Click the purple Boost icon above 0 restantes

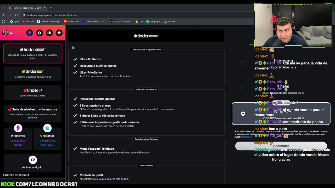pyautogui.click(x=18, y=128)
